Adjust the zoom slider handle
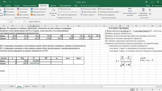The height and width of the screenshot is (91, 162). [152, 89]
